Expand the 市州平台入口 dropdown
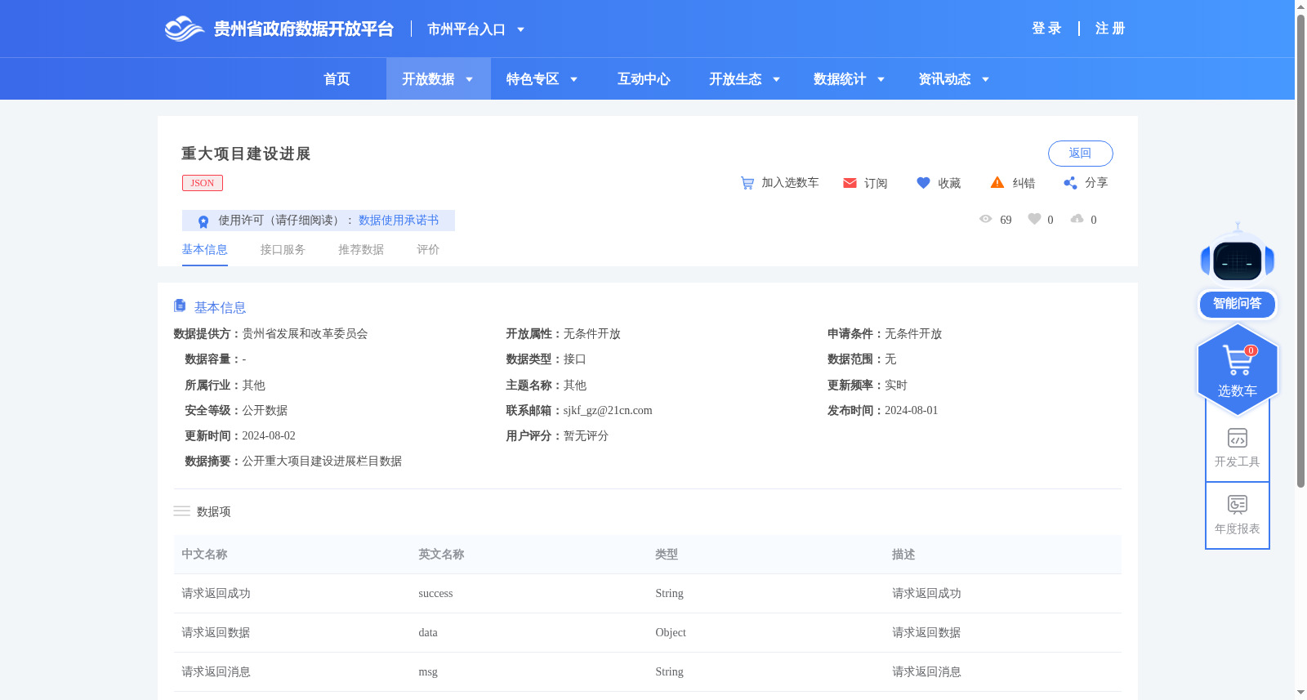 520,29
